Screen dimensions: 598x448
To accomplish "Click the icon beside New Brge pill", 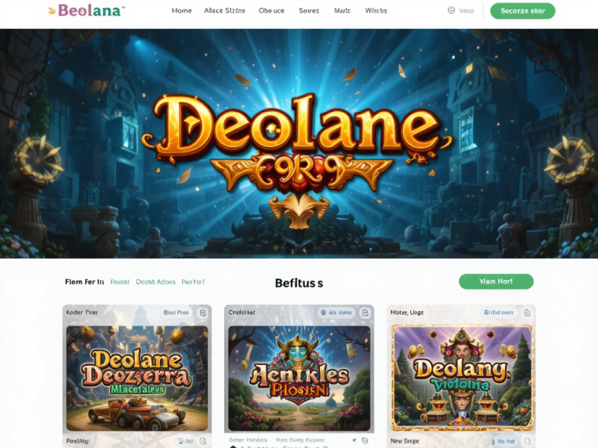I will point(528,441).
